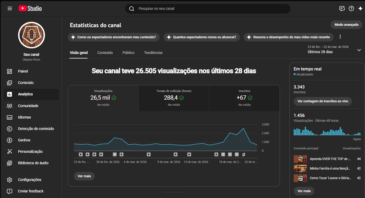This screenshot has height=198, width=365.
Task: Go to Detecção de conteúdo
Action: (x=36, y=129)
